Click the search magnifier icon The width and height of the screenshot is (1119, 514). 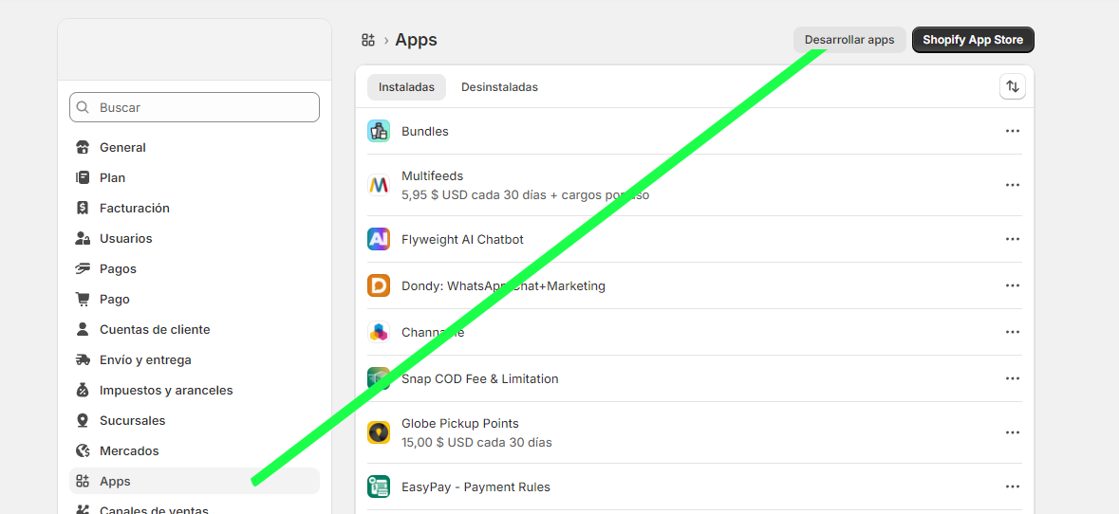click(83, 108)
